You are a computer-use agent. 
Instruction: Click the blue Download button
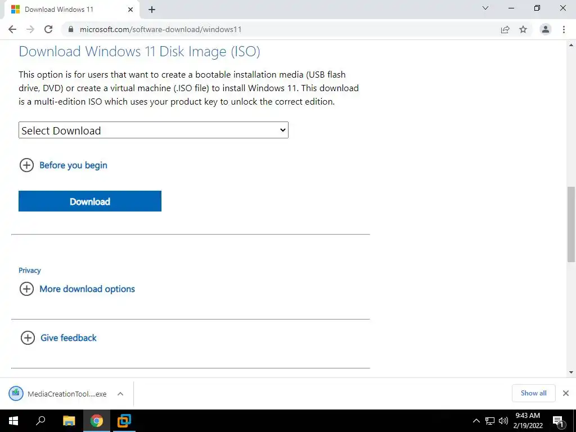(x=90, y=201)
